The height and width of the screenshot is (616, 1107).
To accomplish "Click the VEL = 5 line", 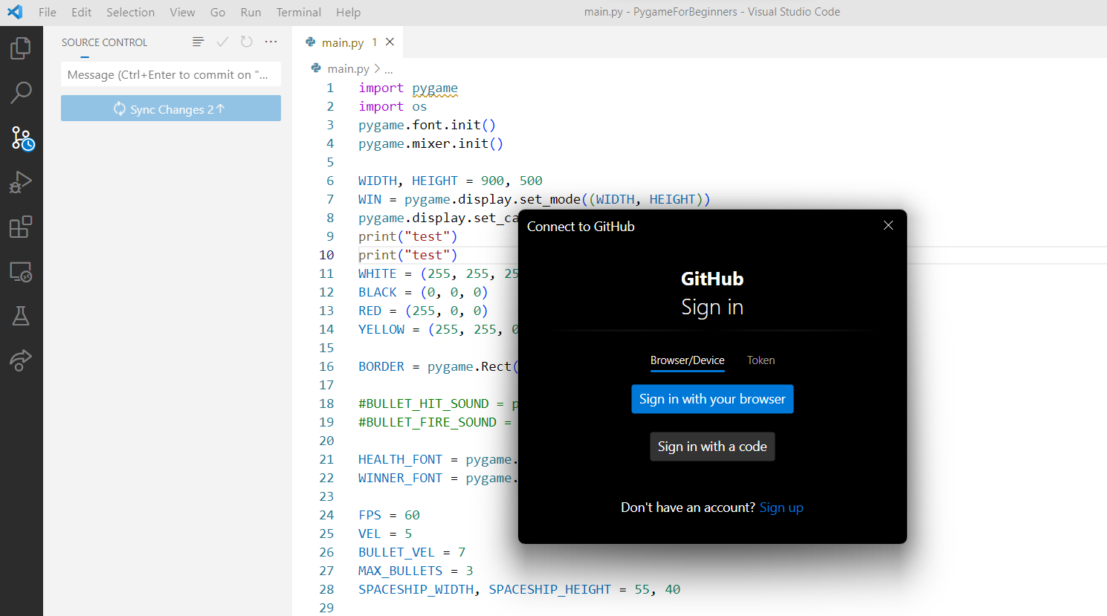I will [385, 534].
